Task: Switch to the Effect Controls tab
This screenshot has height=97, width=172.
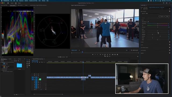Action: click(20, 5)
